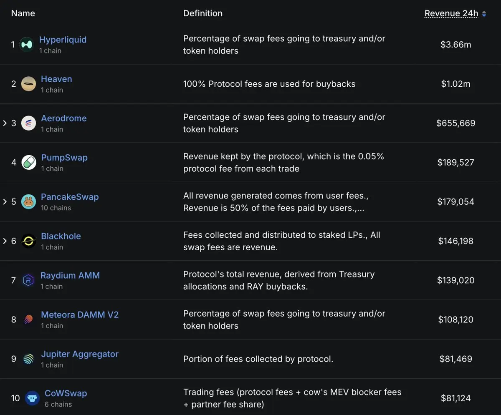Open the Hyperliquid protocol link
Viewport: 501px width, 415px height.
63,40
